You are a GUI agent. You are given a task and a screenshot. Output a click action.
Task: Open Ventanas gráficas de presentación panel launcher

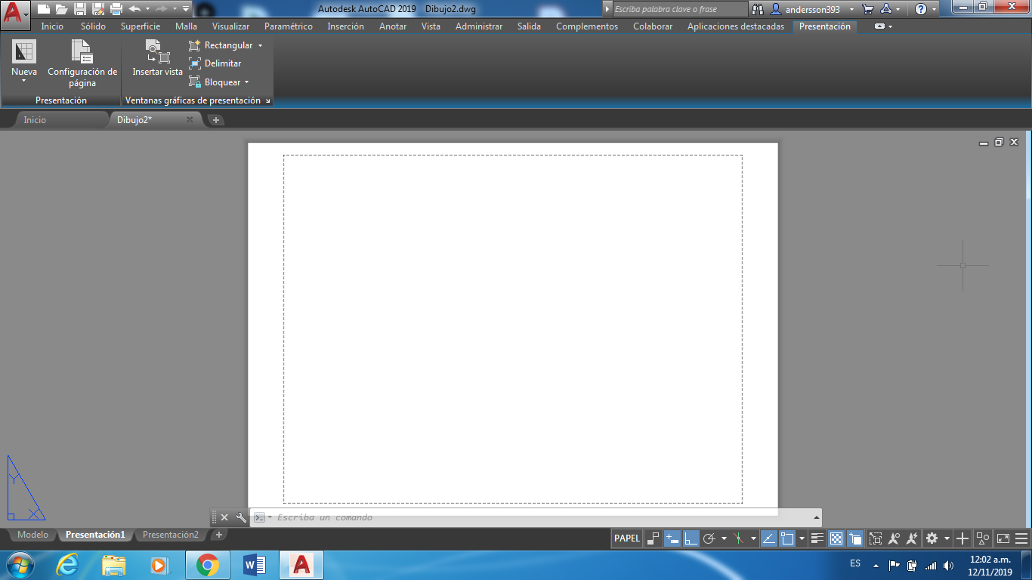[x=268, y=100]
